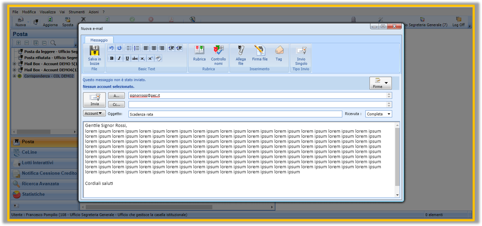The width and height of the screenshot is (482, 226).
Task: Click the Cc... recipients button
Action: tap(117, 104)
